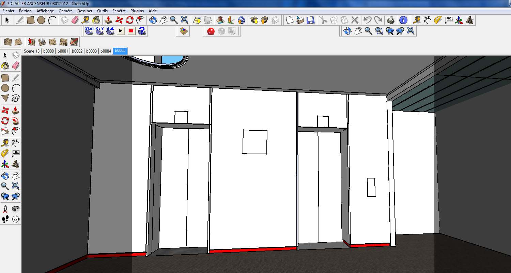Open the Fichier menu

click(x=8, y=11)
